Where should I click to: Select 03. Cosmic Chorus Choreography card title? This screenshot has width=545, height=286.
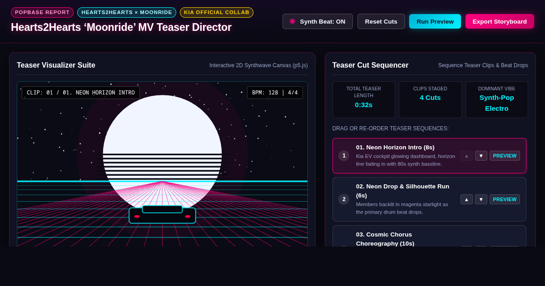(x=385, y=239)
